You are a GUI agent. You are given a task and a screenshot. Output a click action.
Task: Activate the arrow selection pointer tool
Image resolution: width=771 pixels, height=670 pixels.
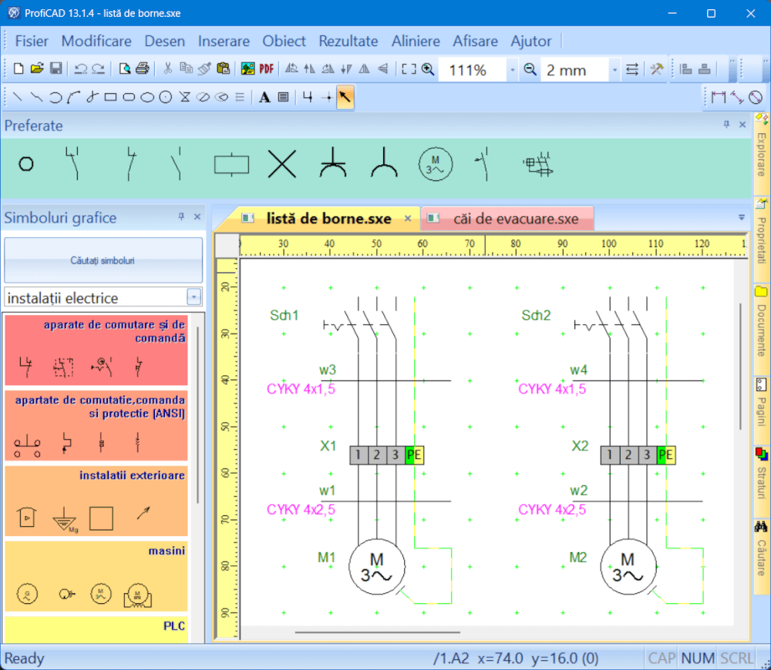point(345,97)
